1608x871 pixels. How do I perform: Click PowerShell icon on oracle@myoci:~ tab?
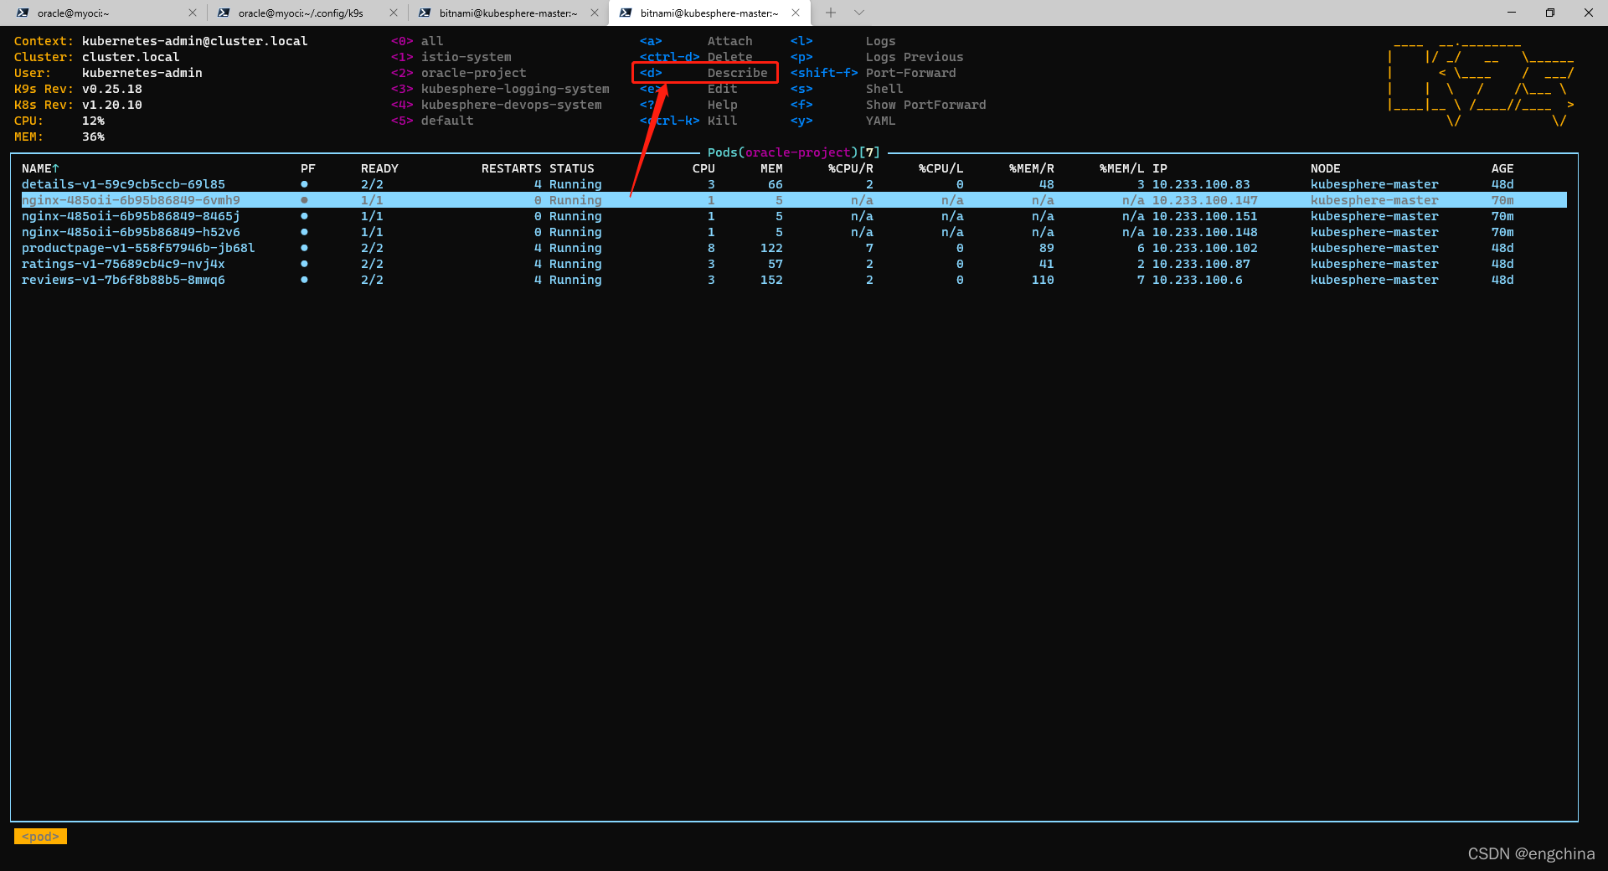coord(23,13)
